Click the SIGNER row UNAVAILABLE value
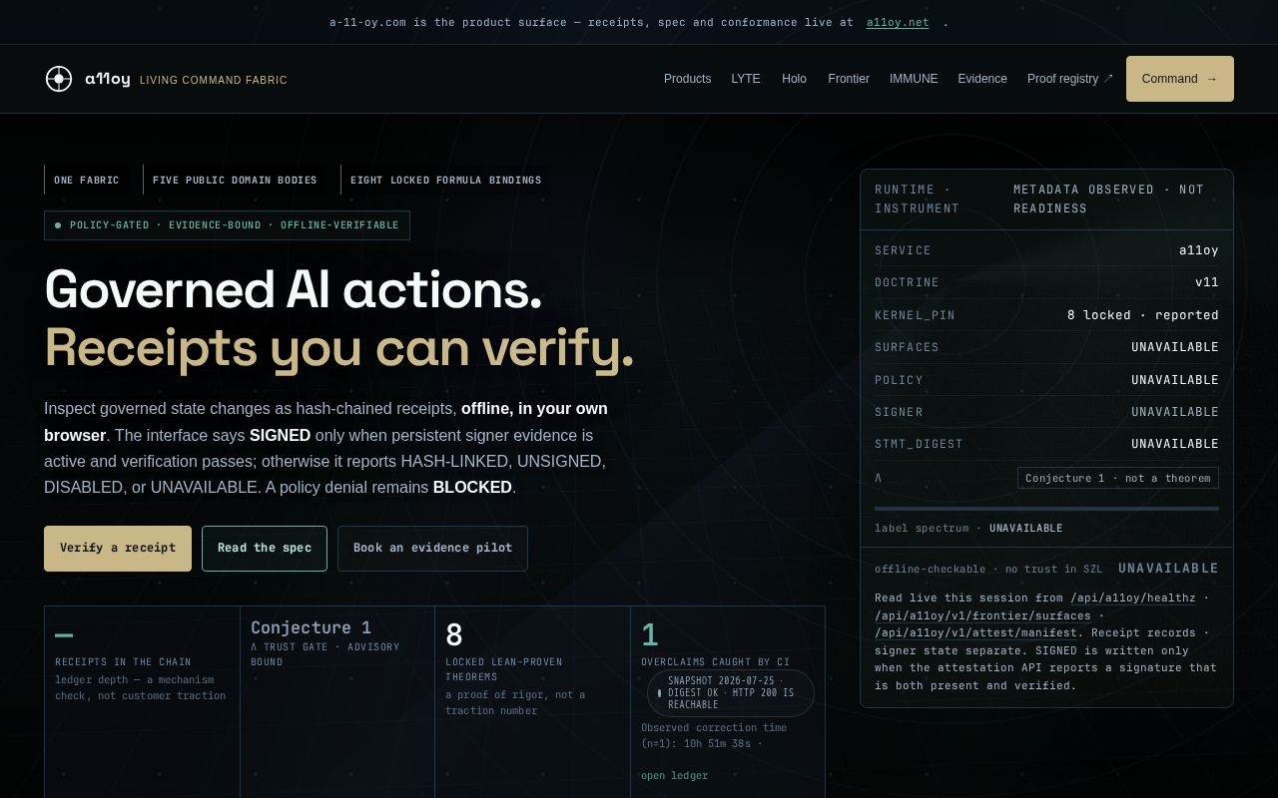 (x=1175, y=412)
